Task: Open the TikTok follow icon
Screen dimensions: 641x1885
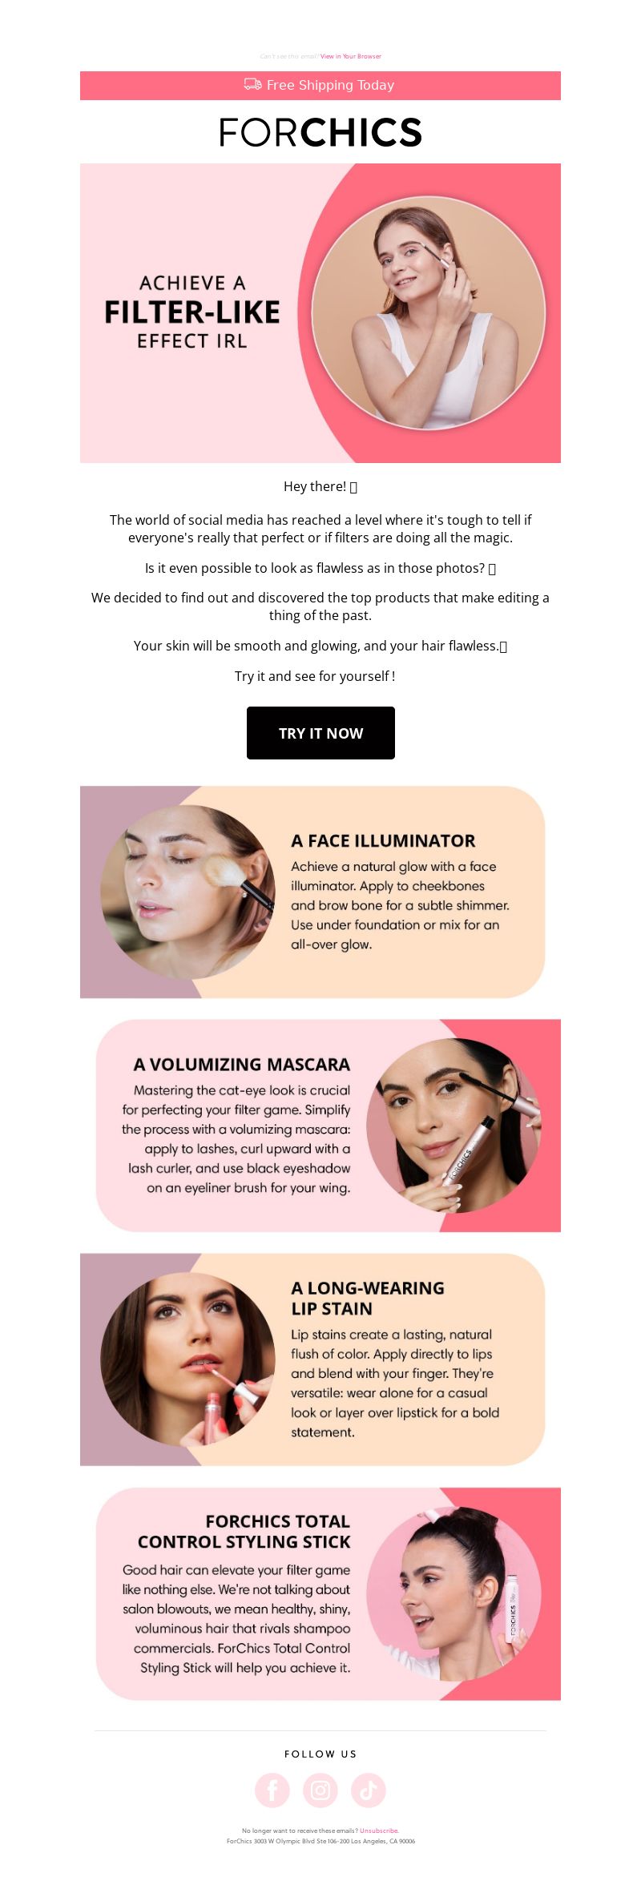Action: (x=369, y=1790)
